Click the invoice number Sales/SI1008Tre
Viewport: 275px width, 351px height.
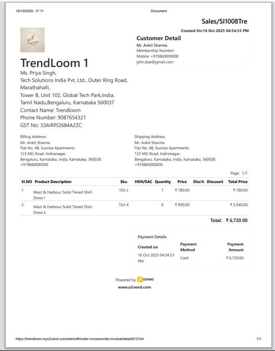pyautogui.click(x=224, y=22)
